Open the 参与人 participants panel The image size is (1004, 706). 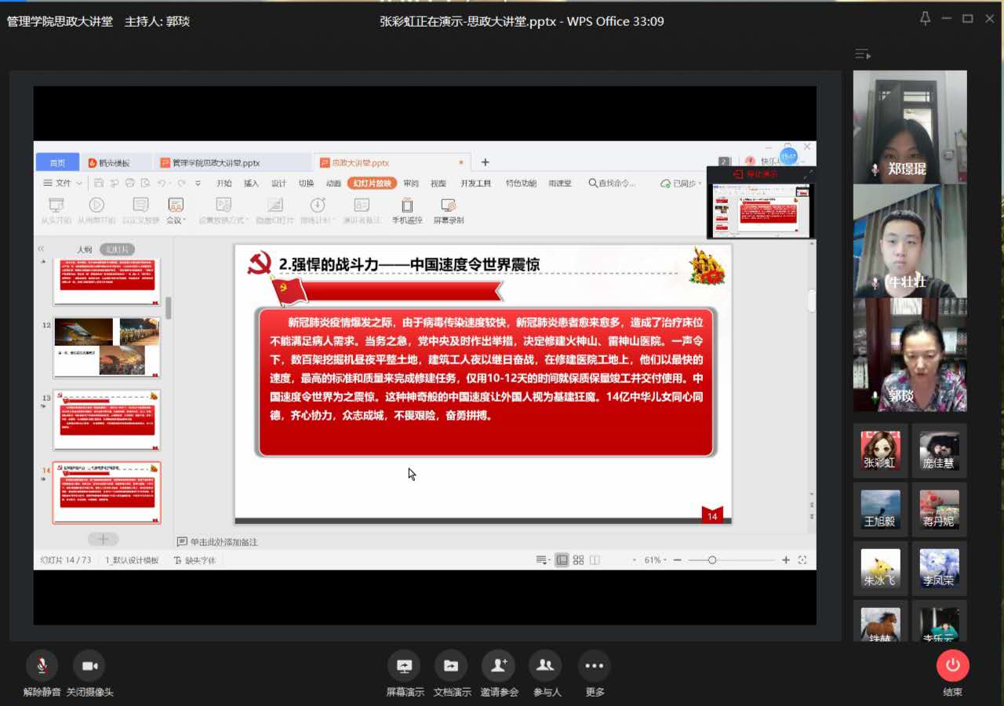tap(546, 666)
